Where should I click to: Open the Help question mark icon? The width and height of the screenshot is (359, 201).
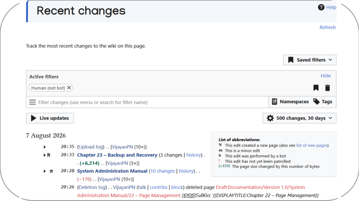point(321,7)
